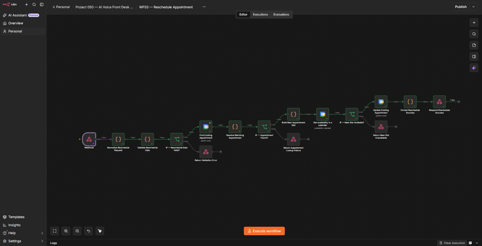This screenshot has height=246, width=482.
Task: Switch to the Evaluations tab
Action: (x=281, y=15)
